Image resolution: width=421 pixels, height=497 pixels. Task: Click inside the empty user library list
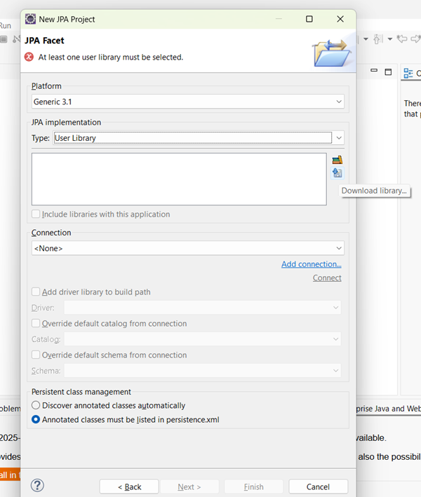(178, 179)
